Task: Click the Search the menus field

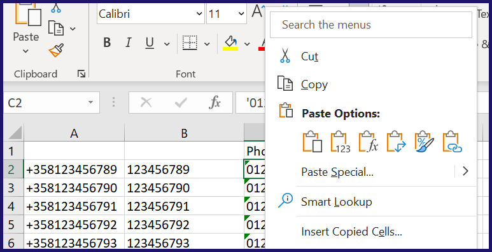Action: point(371,25)
